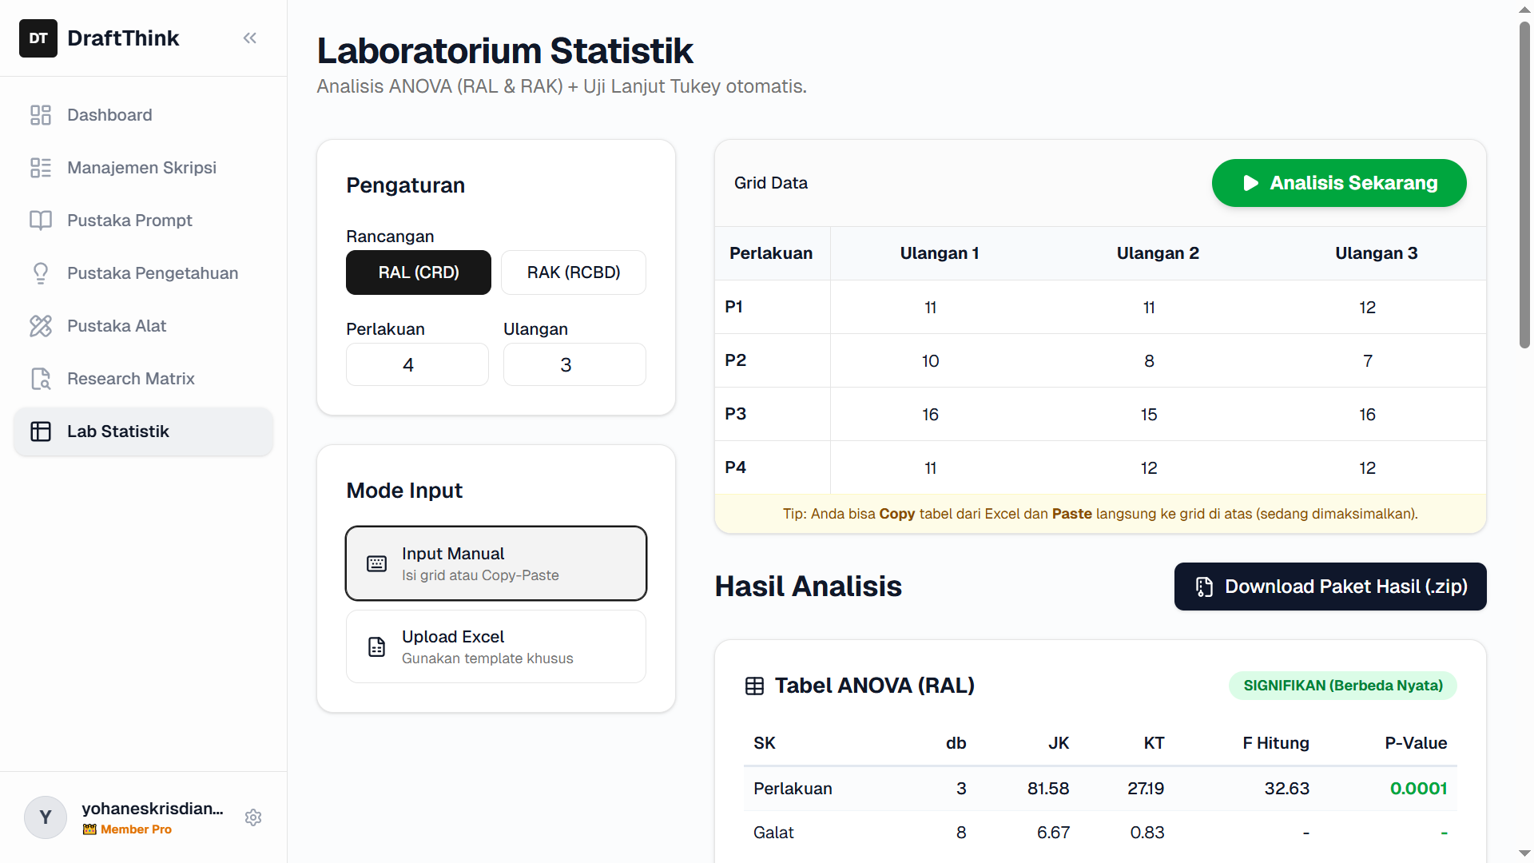Image resolution: width=1534 pixels, height=863 pixels.
Task: Open Pustaka Alat tools icon
Action: 41,326
